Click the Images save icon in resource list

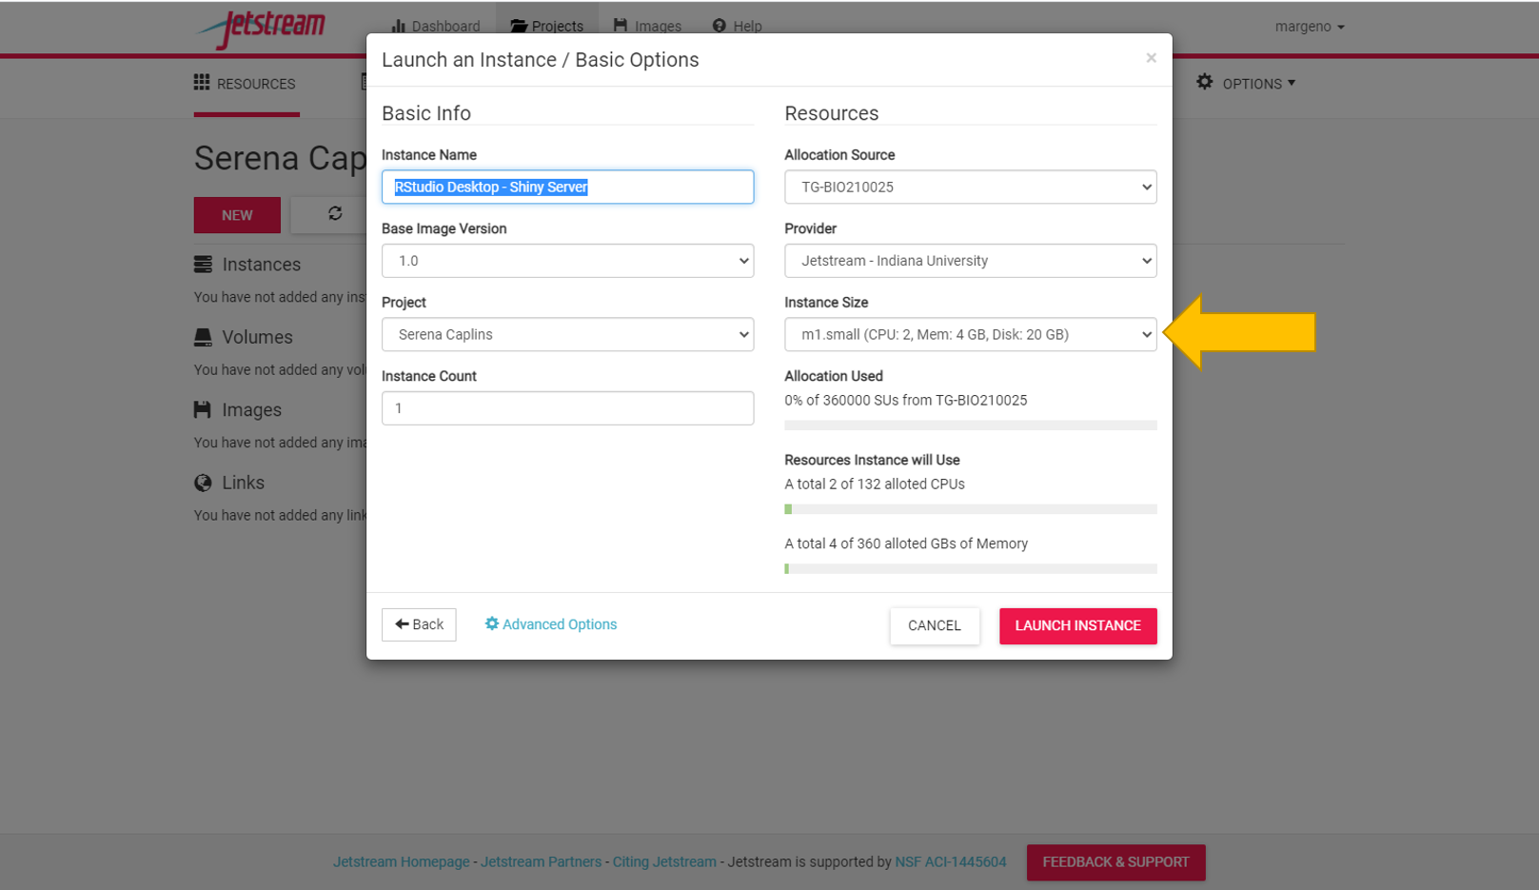tap(203, 409)
